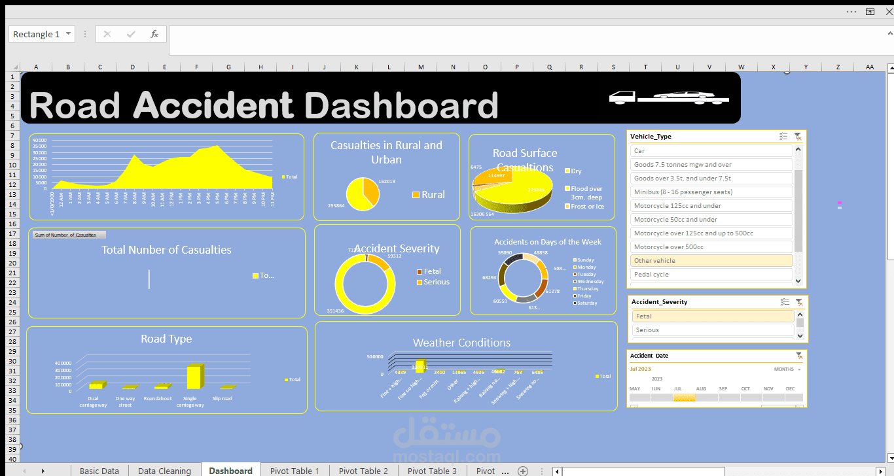Toggle multi-select icon on Vehicle_Type slicer
The image size is (894, 476).
(783, 137)
